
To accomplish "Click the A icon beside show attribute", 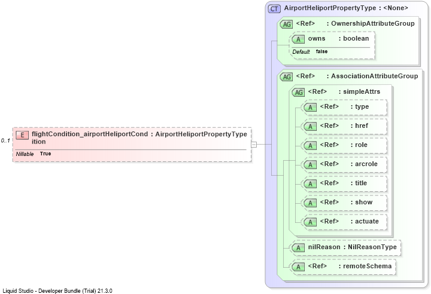I will tap(310, 203).
